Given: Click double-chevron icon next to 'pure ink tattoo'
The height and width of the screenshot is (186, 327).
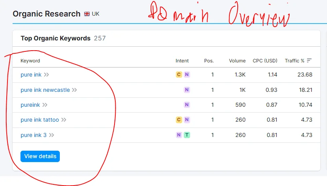Looking at the screenshot, I should 64,120.
